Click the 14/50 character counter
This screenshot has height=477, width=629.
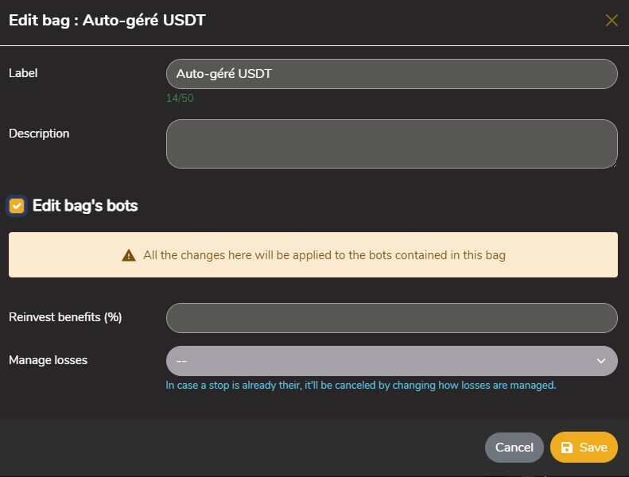tap(180, 98)
